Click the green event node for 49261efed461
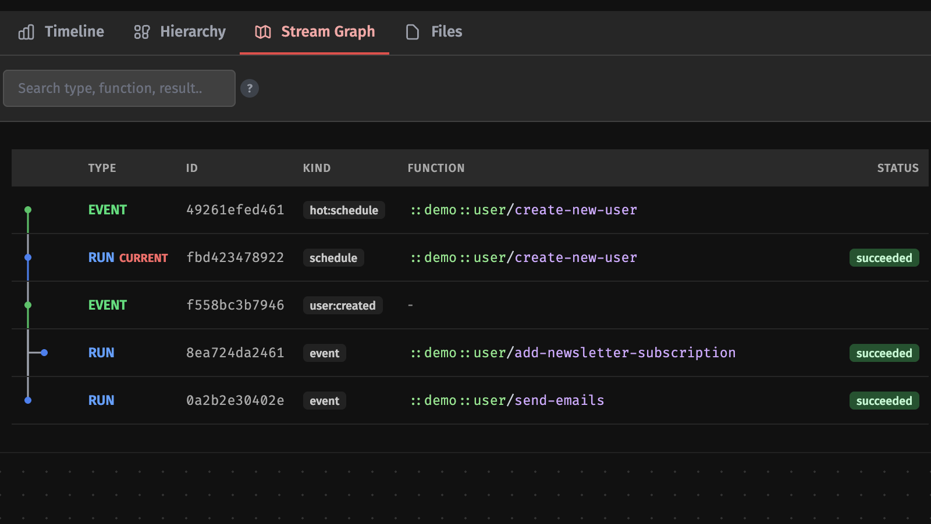This screenshot has height=524, width=931. [27, 210]
